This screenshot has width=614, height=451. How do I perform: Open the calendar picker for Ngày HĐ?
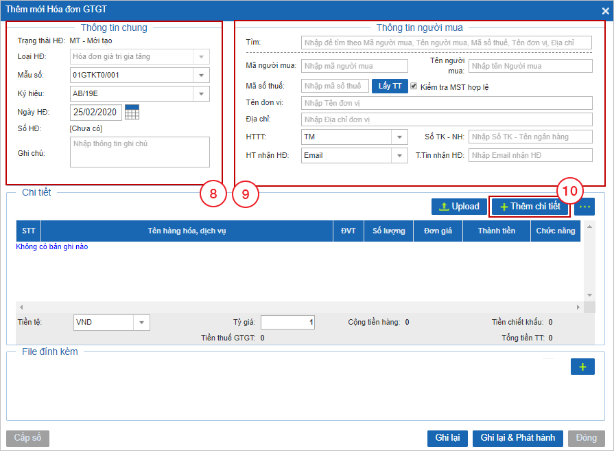click(132, 112)
